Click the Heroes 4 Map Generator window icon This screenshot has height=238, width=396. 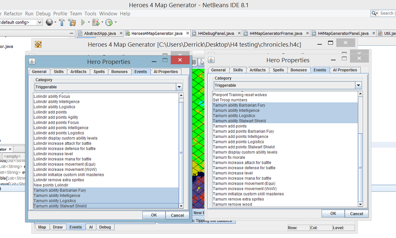(x=38, y=44)
